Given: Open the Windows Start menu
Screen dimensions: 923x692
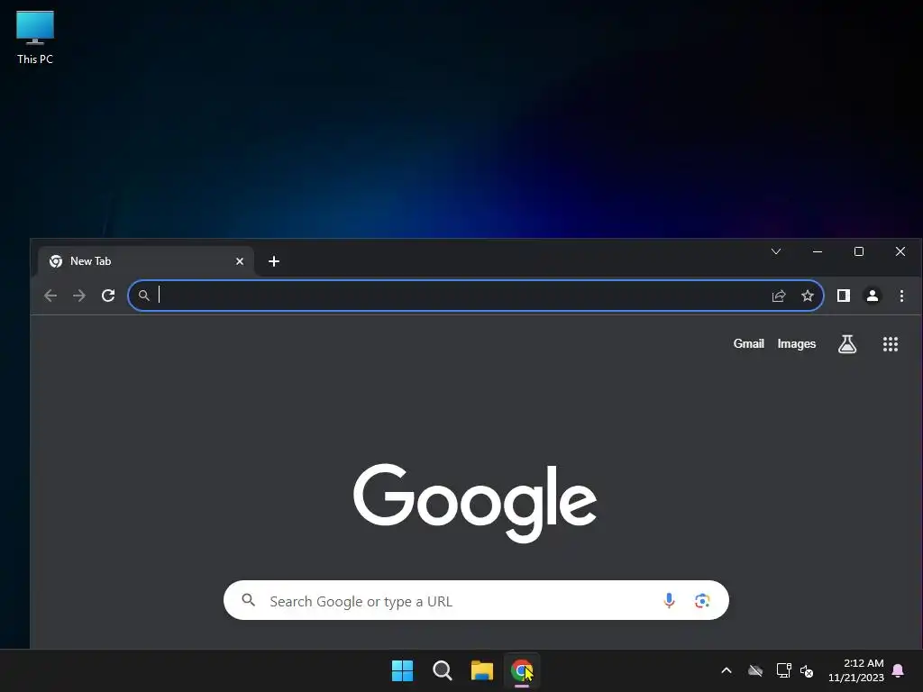Looking at the screenshot, I should [x=403, y=670].
